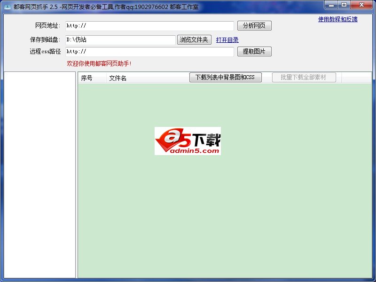Click the 批量下载全部素材 button
The width and height of the screenshot is (376, 282).
304,78
